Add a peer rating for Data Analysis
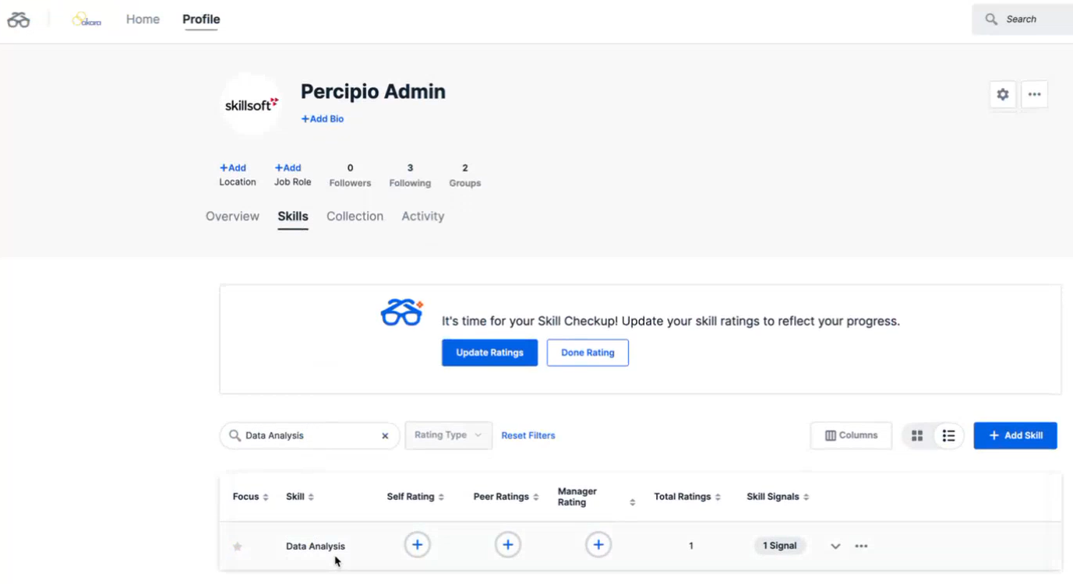 508,545
